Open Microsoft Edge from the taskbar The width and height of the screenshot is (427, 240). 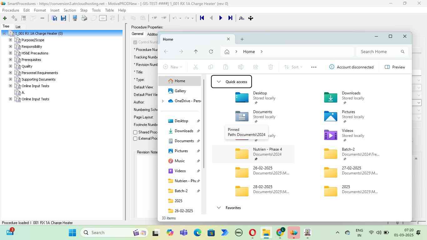click(198, 232)
